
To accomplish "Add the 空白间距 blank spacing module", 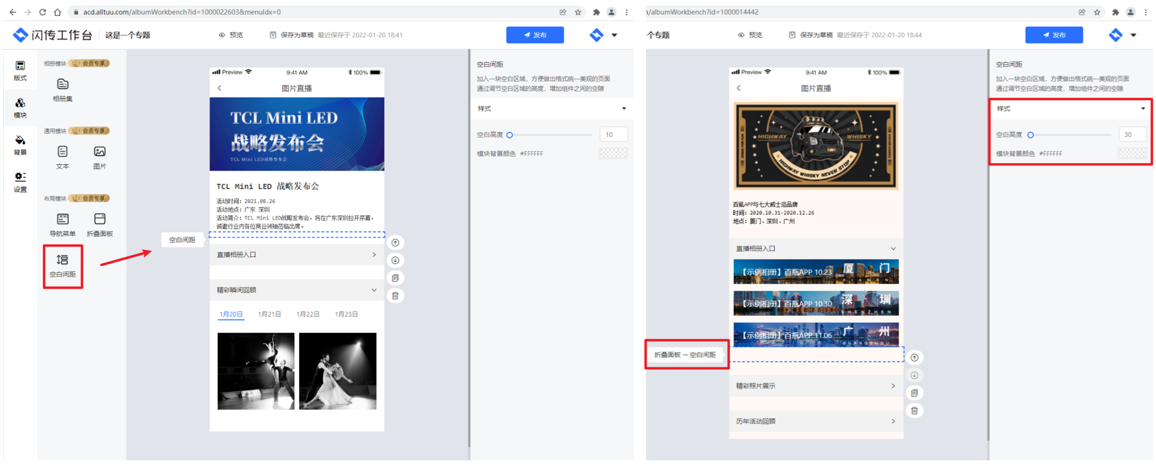I will point(62,266).
